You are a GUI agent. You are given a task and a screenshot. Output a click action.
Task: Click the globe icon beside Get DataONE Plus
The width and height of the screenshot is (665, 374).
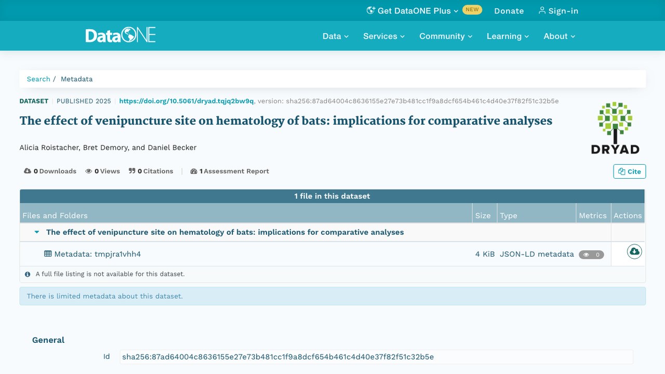click(x=371, y=10)
